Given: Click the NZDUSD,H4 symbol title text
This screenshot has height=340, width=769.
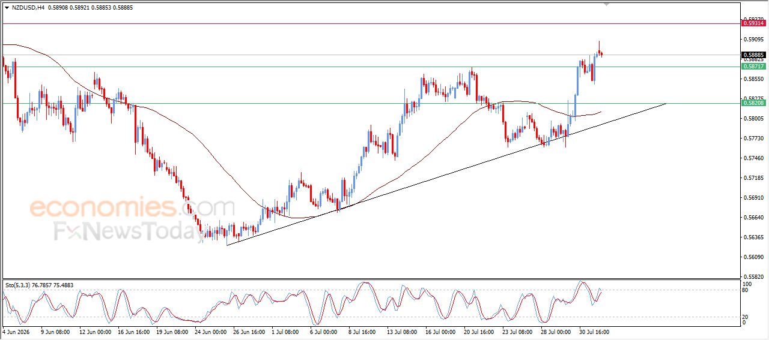Looking at the screenshot, I should pos(28,8).
